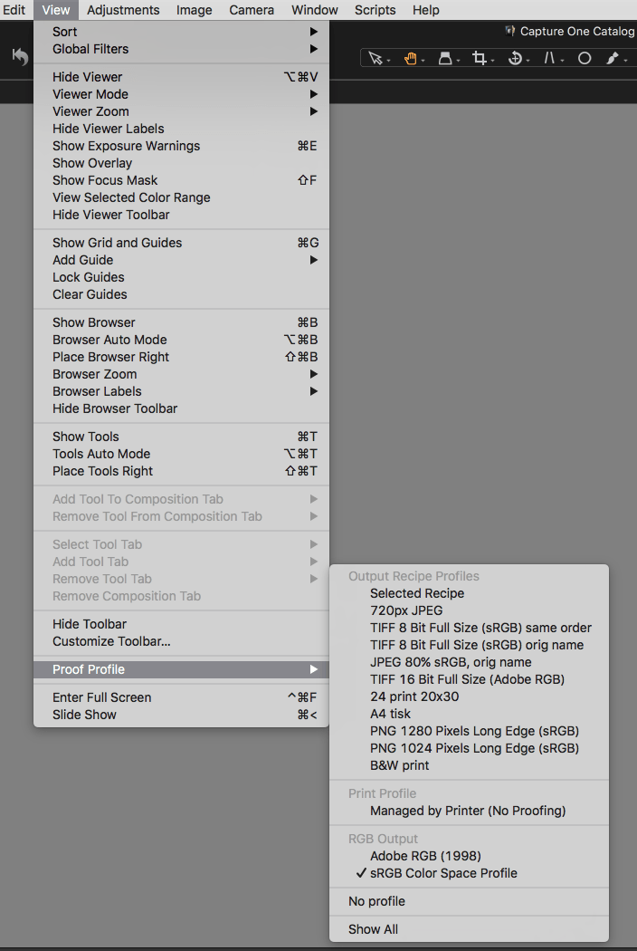
Task: Expand the Add Guide submenu
Action: [x=182, y=260]
